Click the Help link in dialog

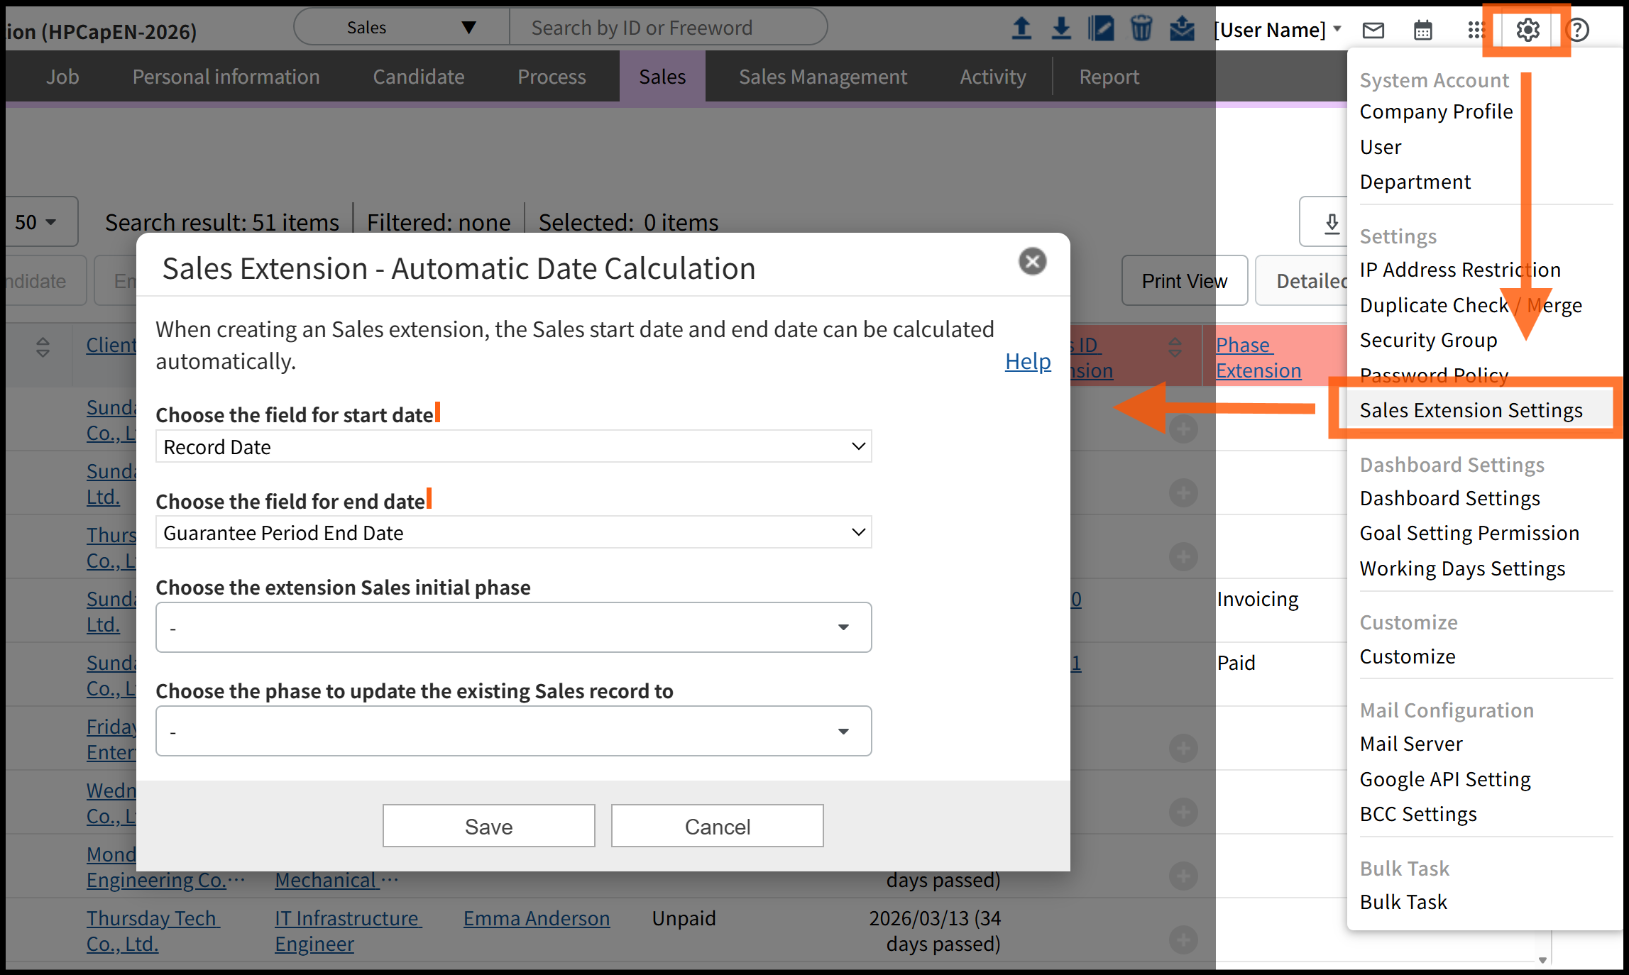point(1027,361)
